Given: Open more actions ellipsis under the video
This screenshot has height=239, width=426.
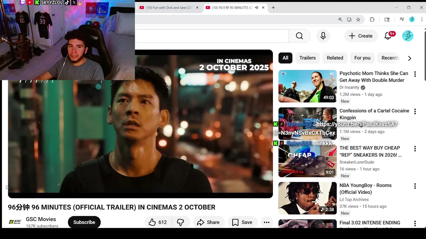Looking at the screenshot, I should (x=267, y=222).
